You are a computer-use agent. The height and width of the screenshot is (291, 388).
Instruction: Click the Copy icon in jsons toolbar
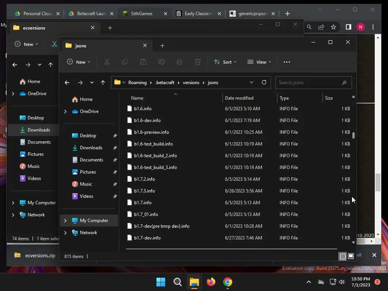125,62
